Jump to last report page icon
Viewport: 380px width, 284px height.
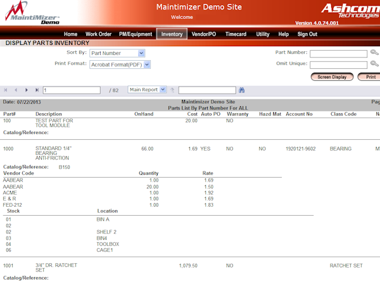(x=37, y=90)
